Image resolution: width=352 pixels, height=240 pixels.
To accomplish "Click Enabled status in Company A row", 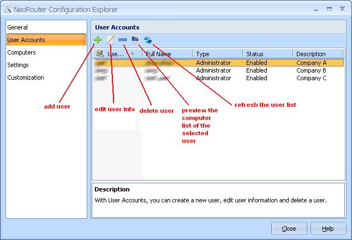I will pos(256,63).
